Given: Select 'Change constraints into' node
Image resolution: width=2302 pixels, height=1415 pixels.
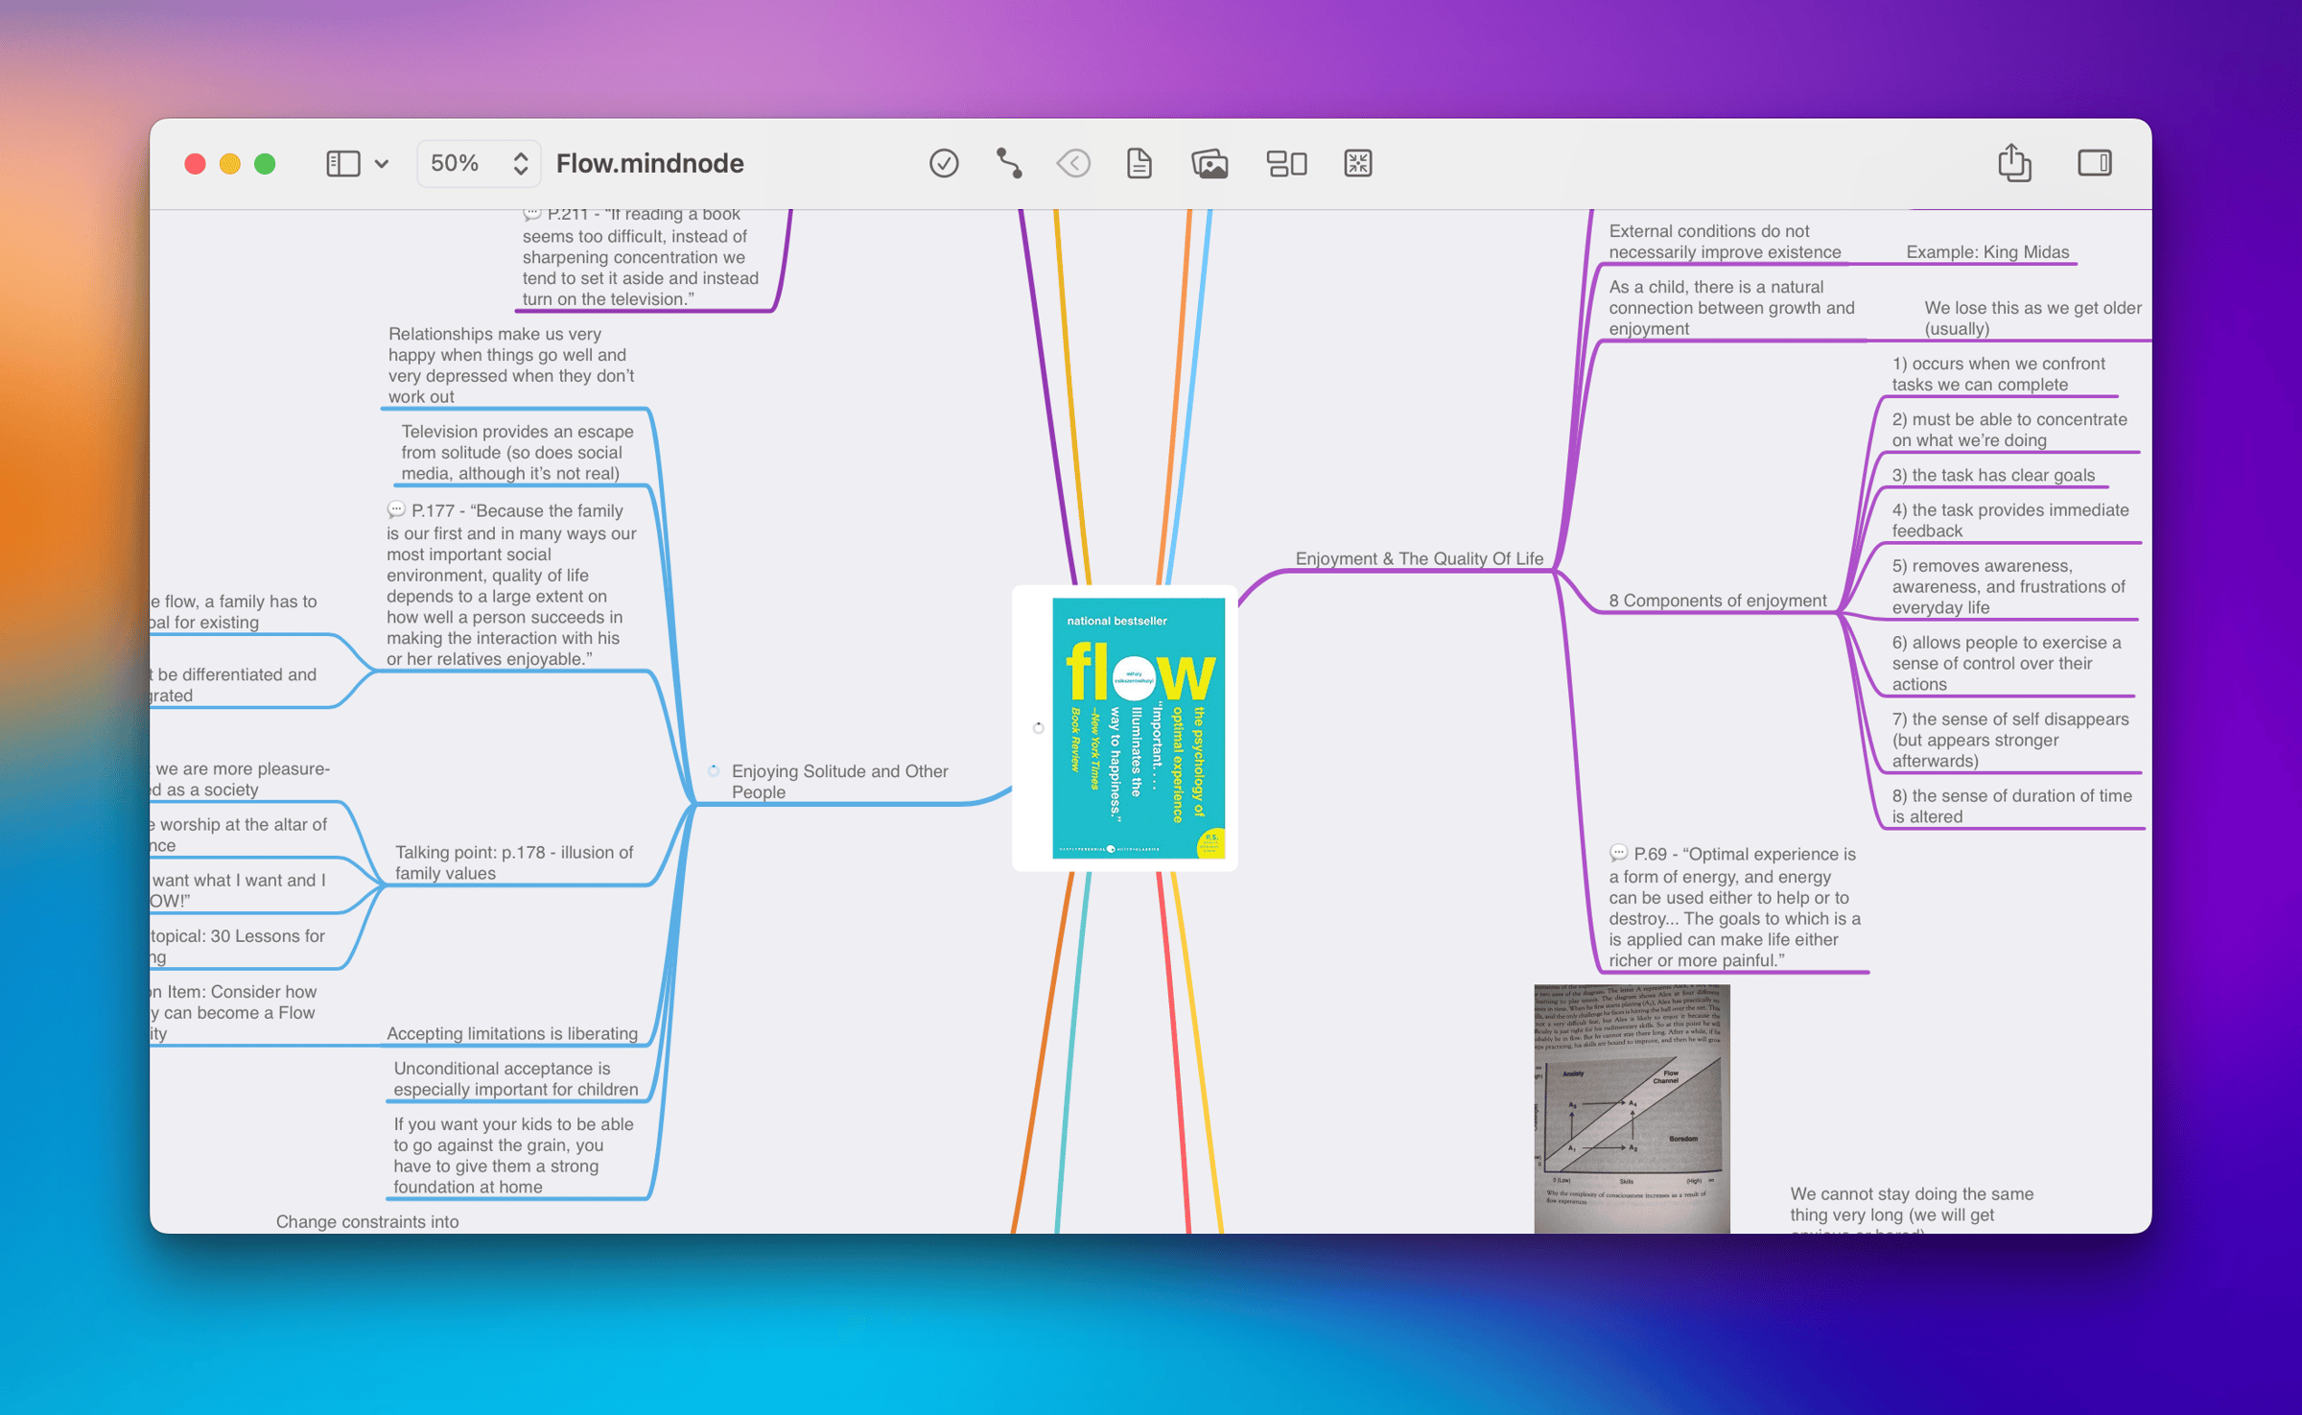Looking at the screenshot, I should (367, 1221).
